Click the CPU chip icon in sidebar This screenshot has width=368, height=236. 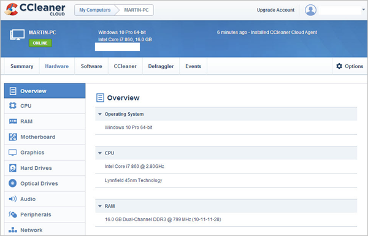13,106
